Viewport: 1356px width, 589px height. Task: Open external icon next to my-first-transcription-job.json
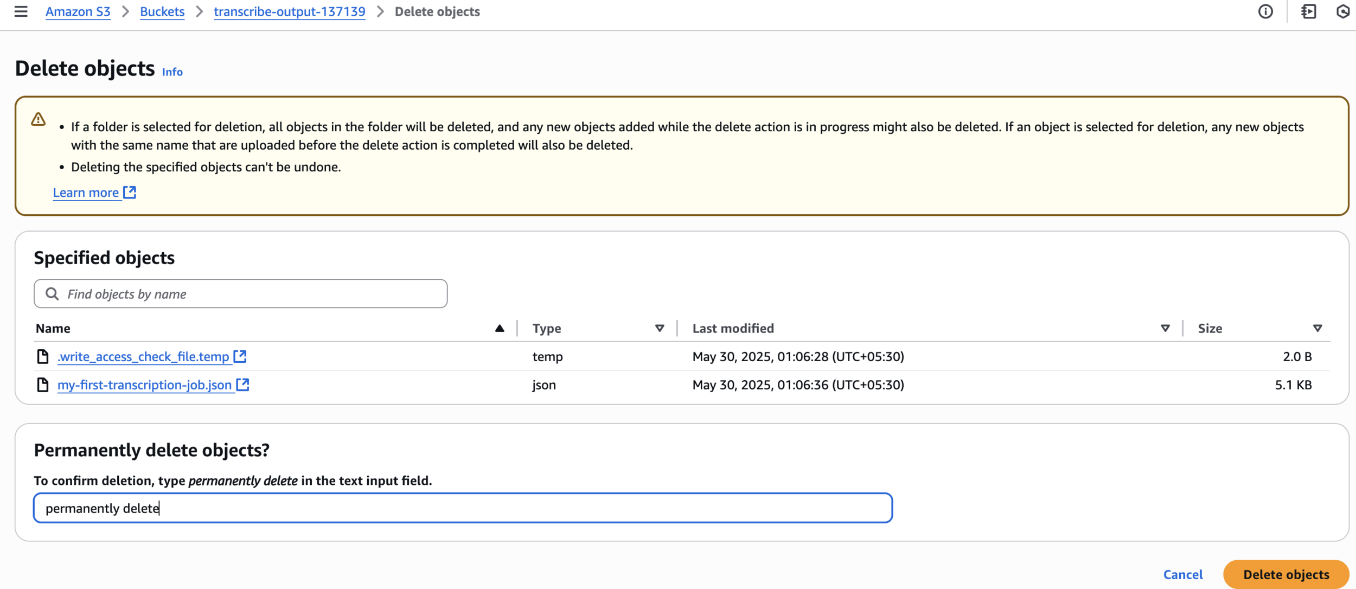pos(242,385)
